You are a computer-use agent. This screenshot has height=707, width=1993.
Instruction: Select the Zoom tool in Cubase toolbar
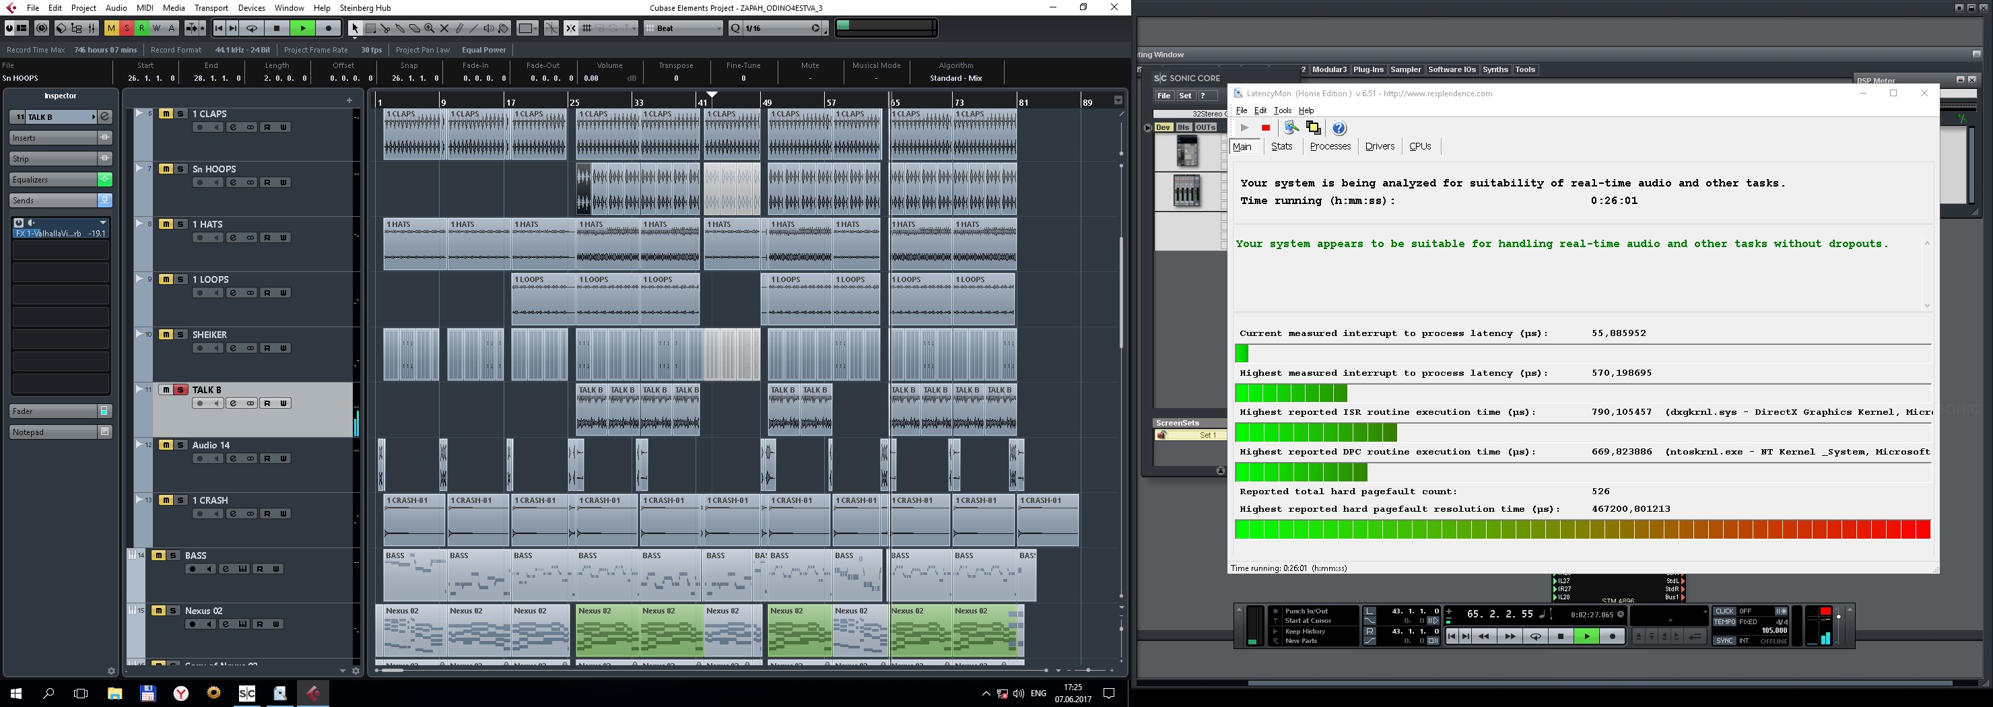pyautogui.click(x=430, y=29)
